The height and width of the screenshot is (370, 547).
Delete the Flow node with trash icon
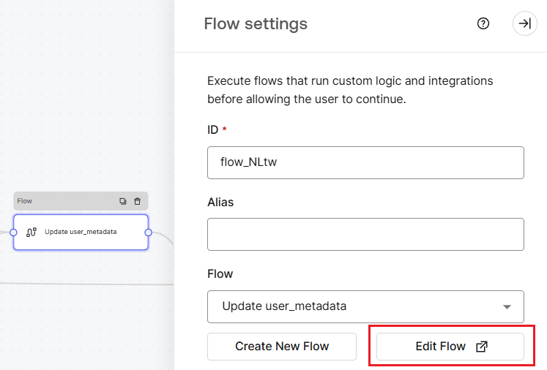[138, 201]
